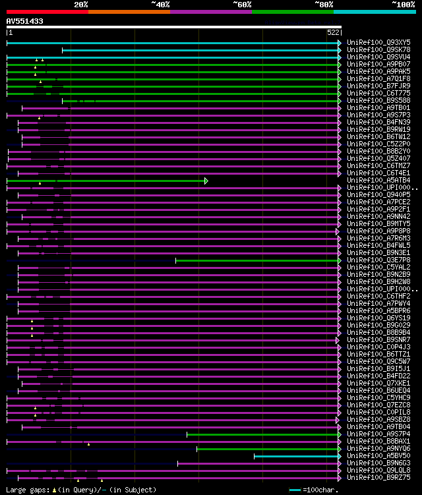Click the UniRef100_B9N3E1 label
This screenshot has width=422, height=495.
pos(378,253)
